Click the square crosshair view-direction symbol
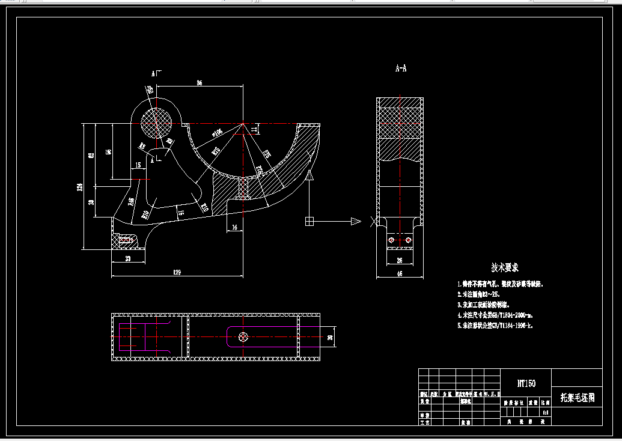 tap(309, 221)
